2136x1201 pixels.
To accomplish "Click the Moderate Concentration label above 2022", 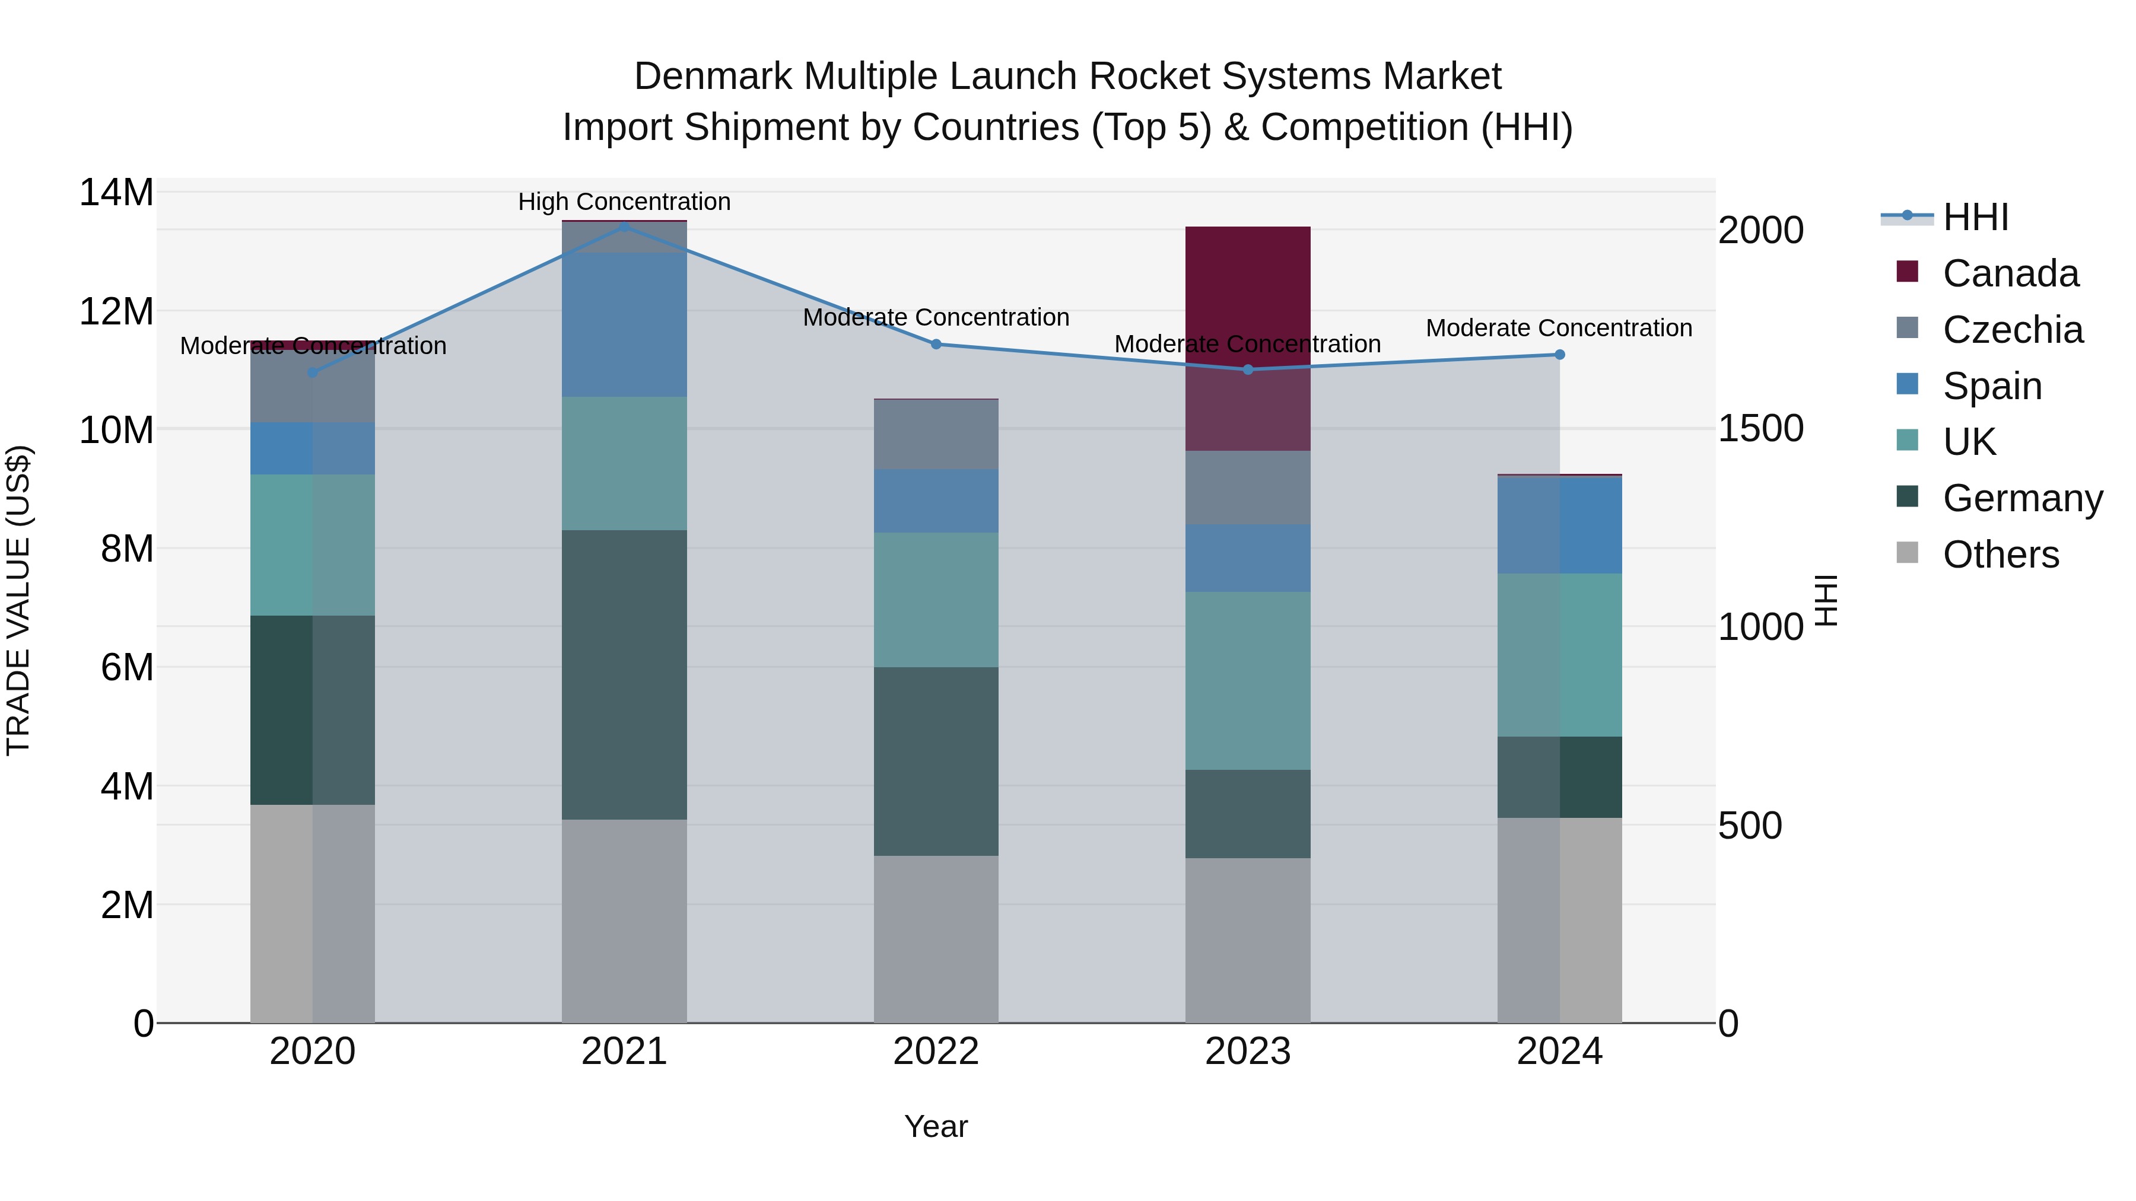I will [936, 317].
